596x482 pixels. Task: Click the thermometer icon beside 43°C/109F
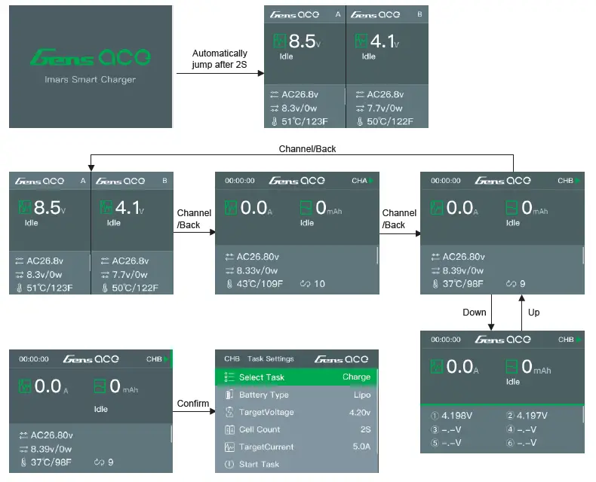(229, 284)
